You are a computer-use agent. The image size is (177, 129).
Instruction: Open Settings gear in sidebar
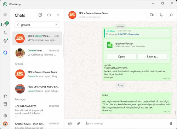tap(5, 116)
